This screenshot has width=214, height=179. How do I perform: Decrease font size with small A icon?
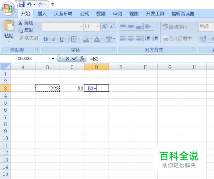coord(112,26)
